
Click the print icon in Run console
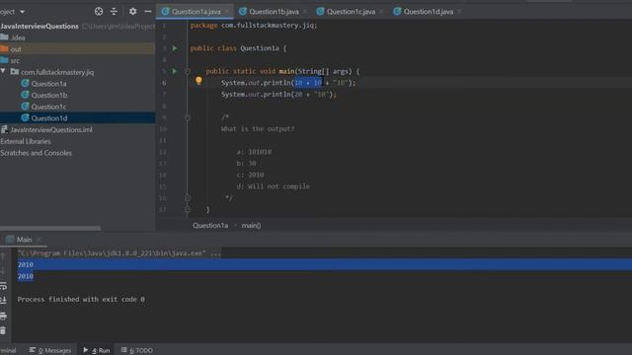[4, 316]
